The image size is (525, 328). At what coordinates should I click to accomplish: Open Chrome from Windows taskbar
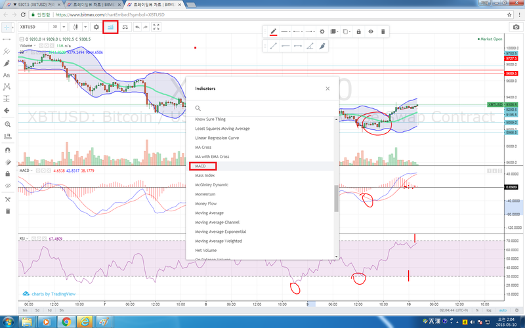tap(66, 322)
